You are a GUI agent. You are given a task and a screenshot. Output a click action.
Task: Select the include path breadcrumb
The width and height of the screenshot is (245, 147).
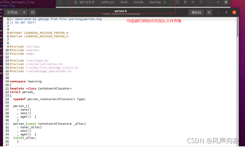(x=139, y=2)
